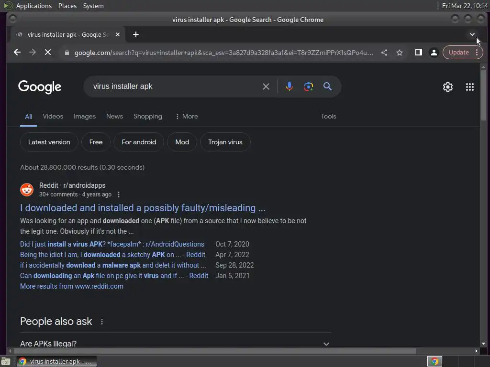Expand the 'Are APKs illegal?' question
This screenshot has height=367, width=490.
(176, 344)
